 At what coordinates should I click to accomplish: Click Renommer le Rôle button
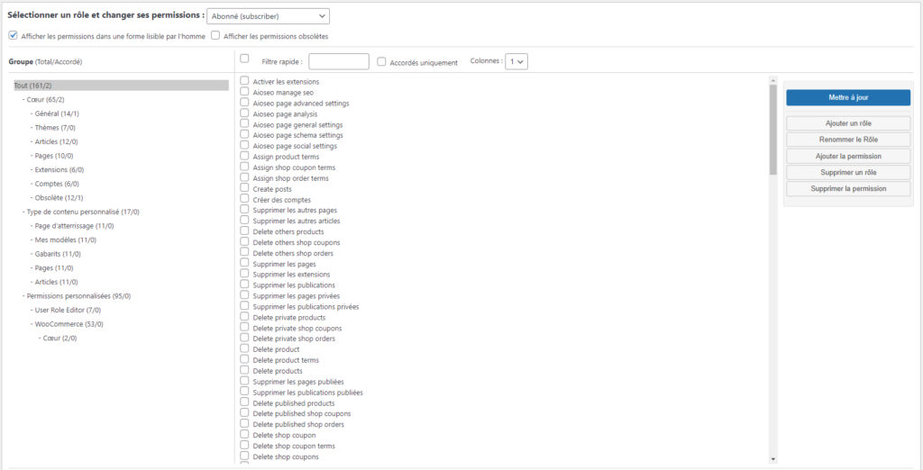(848, 140)
